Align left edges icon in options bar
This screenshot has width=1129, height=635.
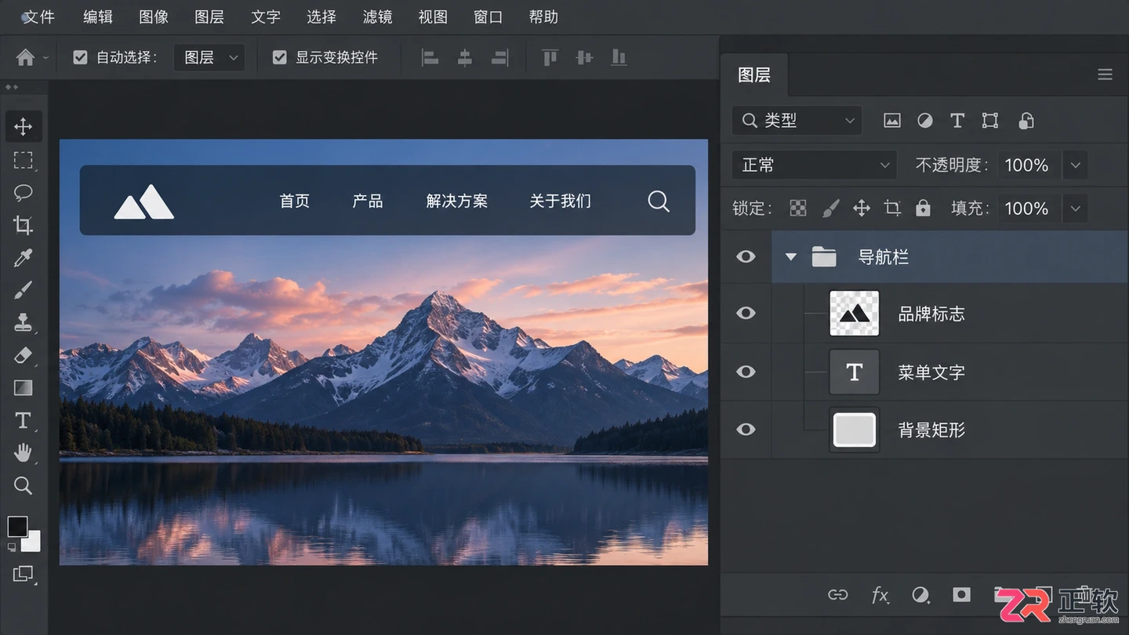click(430, 57)
